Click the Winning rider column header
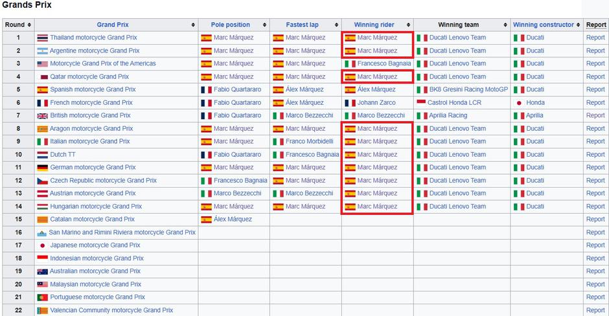Image resolution: width=609 pixels, height=316 pixels. (x=374, y=25)
